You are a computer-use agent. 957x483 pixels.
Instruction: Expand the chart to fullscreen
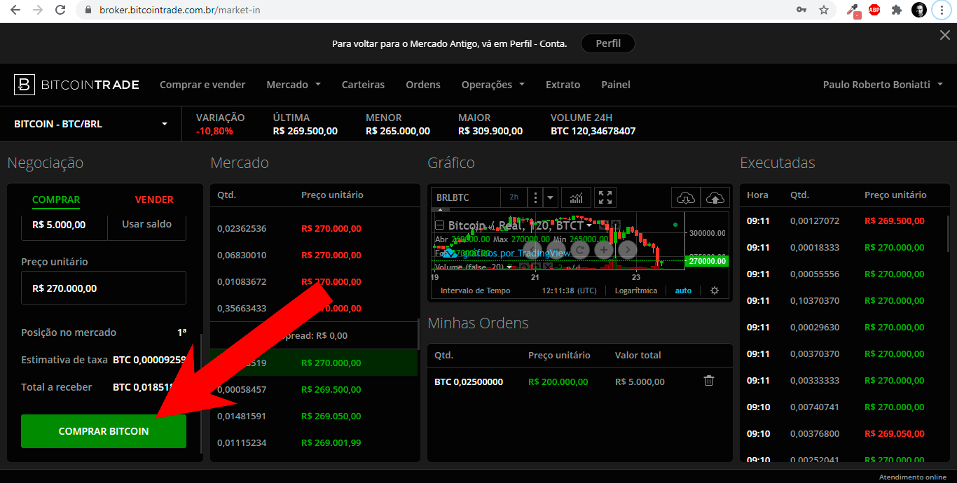coord(605,197)
